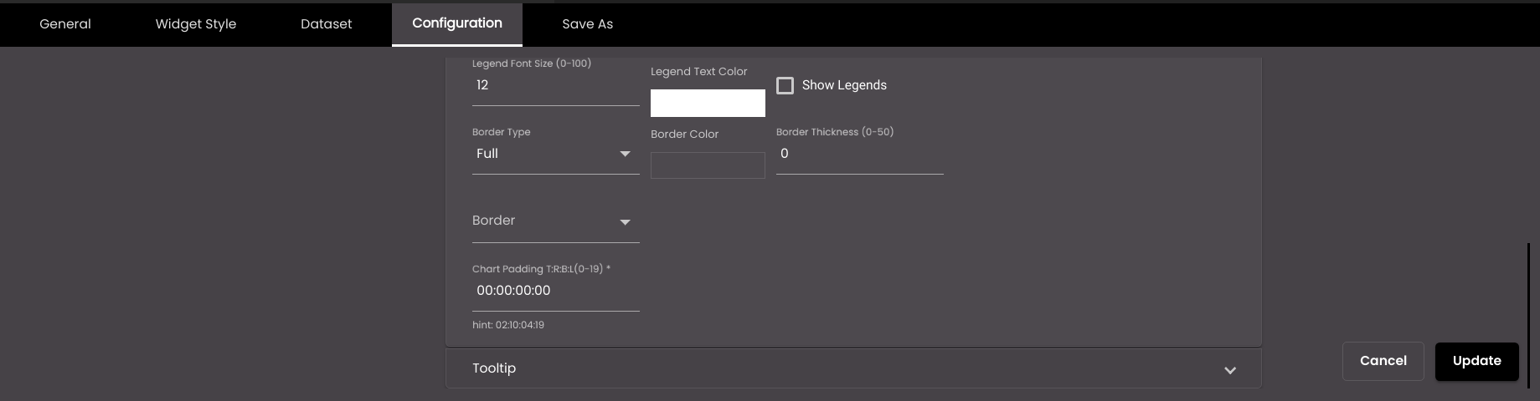The width and height of the screenshot is (1540, 401).
Task: Click the Update button
Action: click(x=1477, y=361)
